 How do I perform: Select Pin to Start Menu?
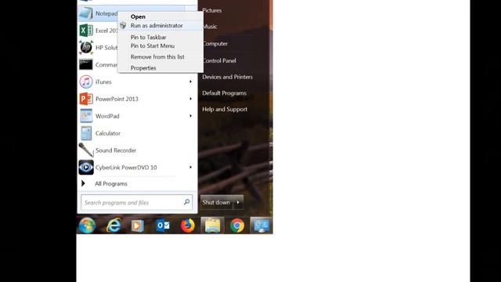coord(153,45)
